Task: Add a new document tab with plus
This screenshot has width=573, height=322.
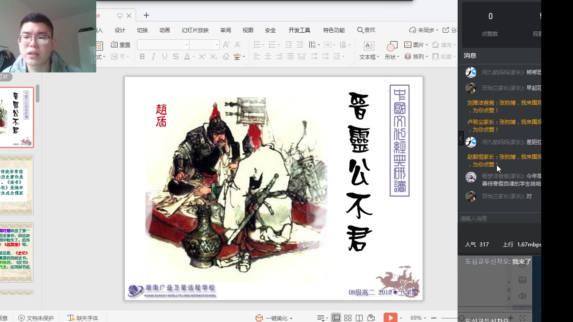Action: pyautogui.click(x=146, y=15)
